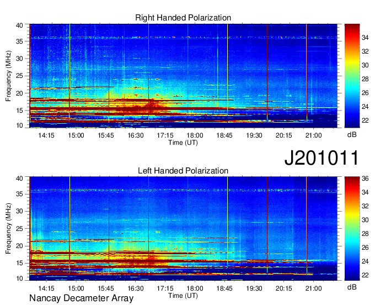Click the 30 value on the lower colorbar

coord(365,220)
